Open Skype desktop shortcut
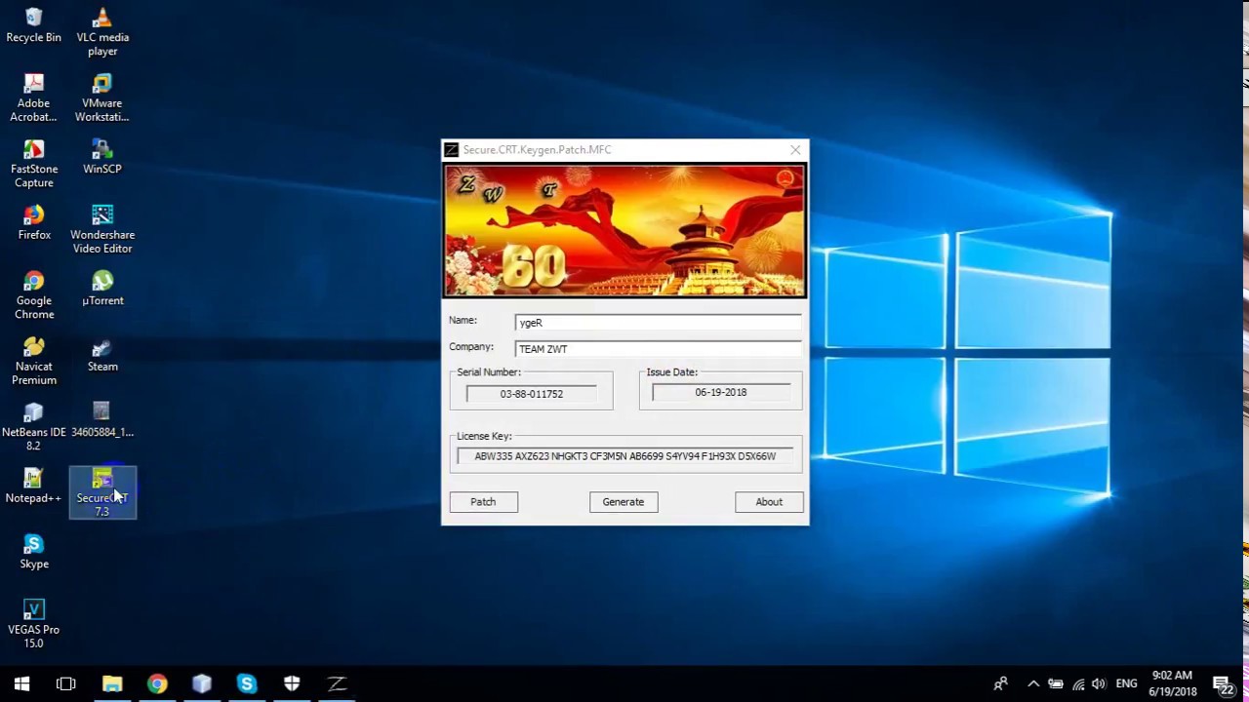Screen dimensions: 1249x702 pos(33,552)
